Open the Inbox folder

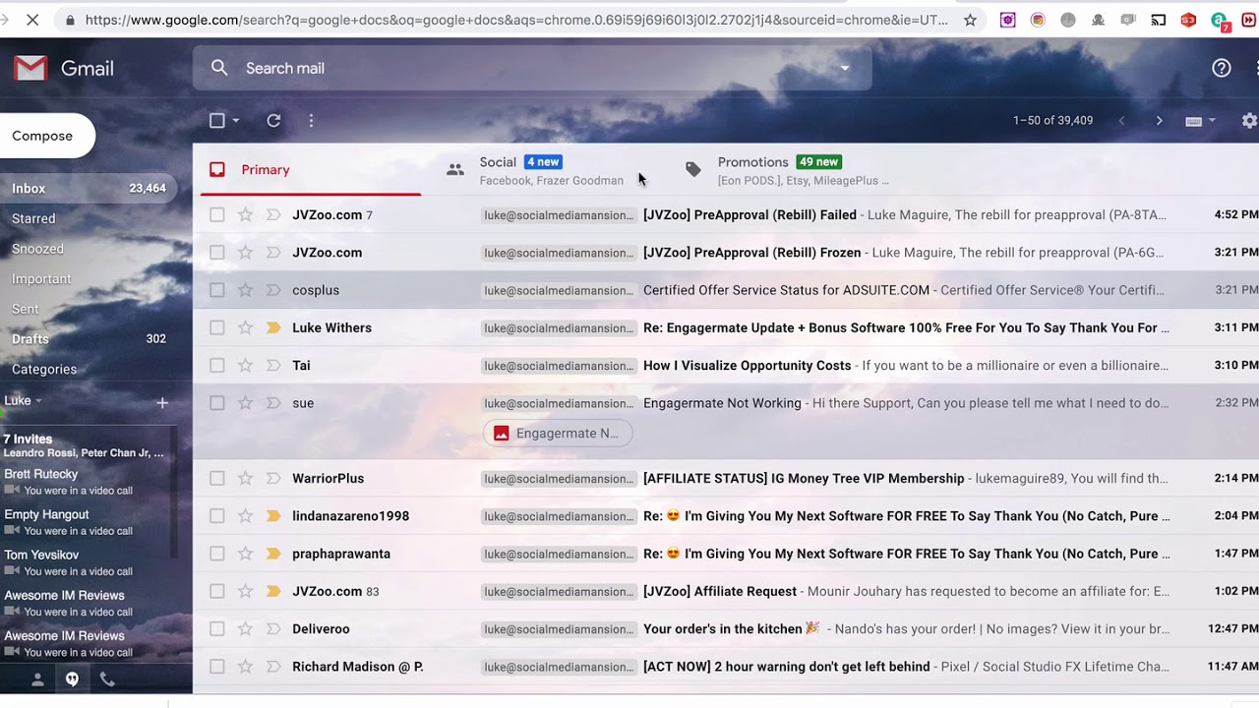(x=88, y=188)
